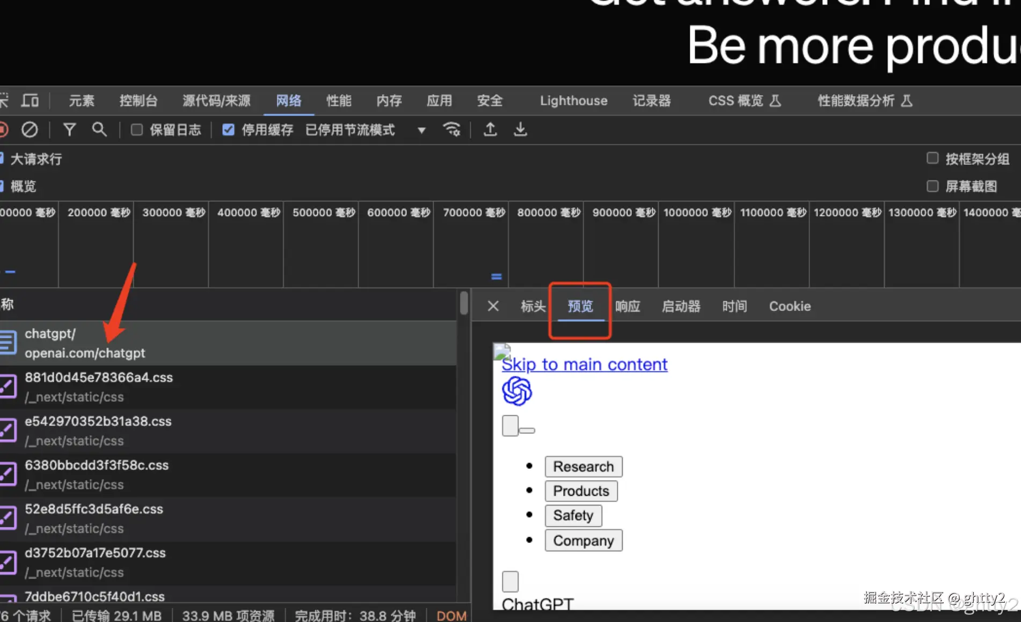Click the request list scrollbar thumb
Screen dimensions: 1021x622
tap(464, 302)
